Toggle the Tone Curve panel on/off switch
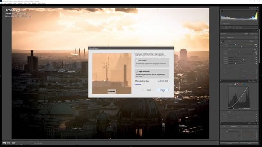Screen dimensions: 262x147 coord(221,81)
